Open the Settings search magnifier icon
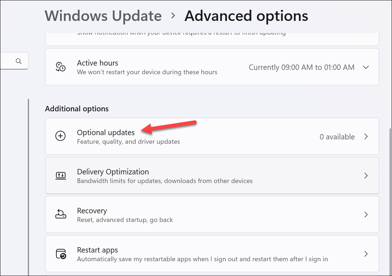Viewport: 392px width, 276px height. pyautogui.click(x=19, y=61)
